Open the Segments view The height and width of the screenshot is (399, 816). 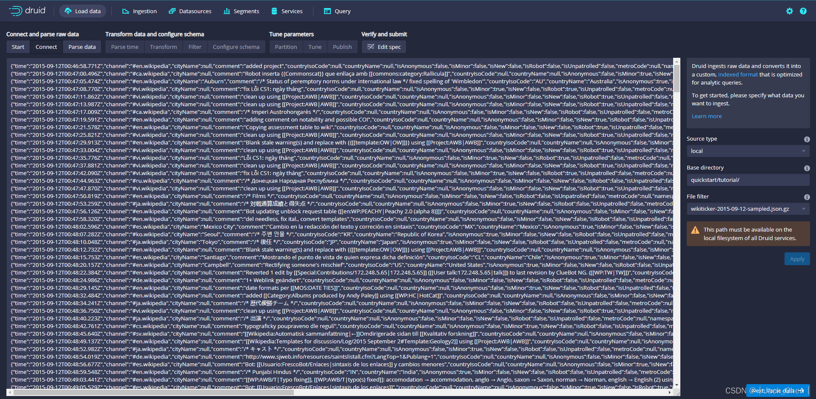tap(242, 11)
